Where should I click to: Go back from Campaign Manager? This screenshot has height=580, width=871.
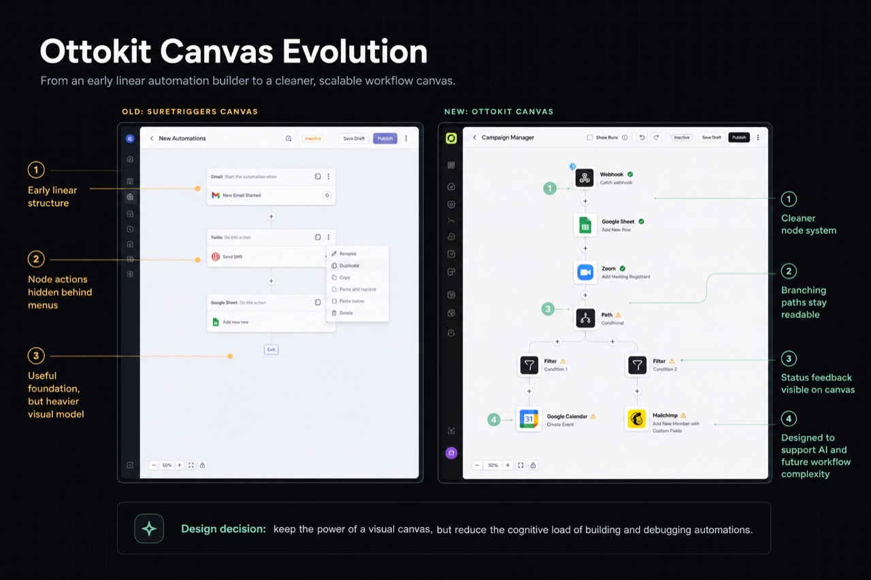pos(474,137)
